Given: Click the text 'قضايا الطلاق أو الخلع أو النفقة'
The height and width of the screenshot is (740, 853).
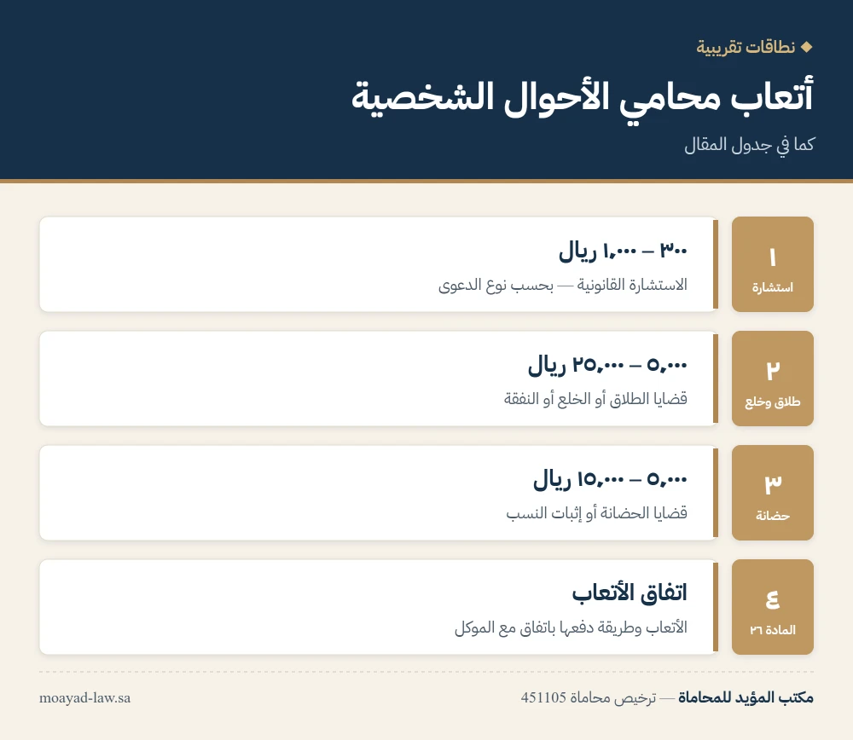Looking at the screenshot, I should tap(595, 399).
